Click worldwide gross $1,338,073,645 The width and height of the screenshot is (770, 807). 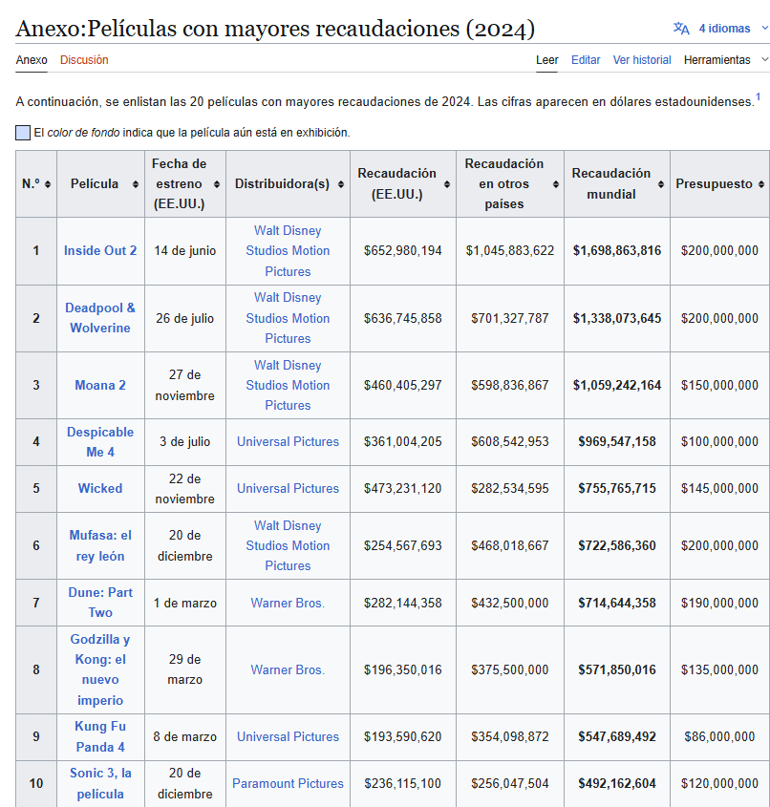617,318
